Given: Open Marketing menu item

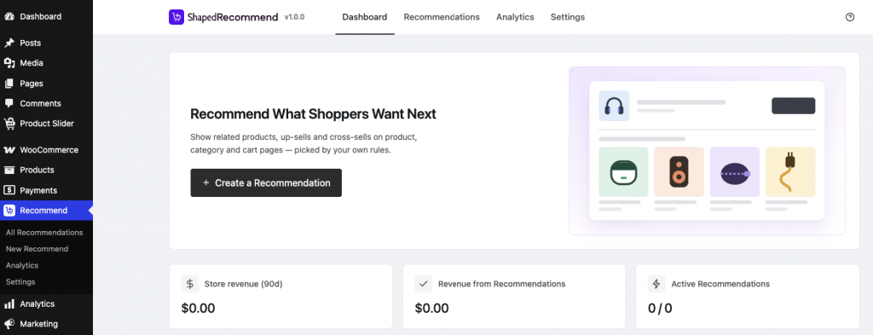Looking at the screenshot, I should click(46, 324).
